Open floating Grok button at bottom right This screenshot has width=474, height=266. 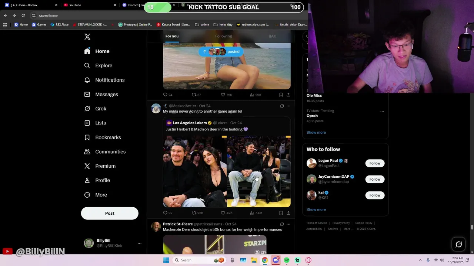pos(459,244)
